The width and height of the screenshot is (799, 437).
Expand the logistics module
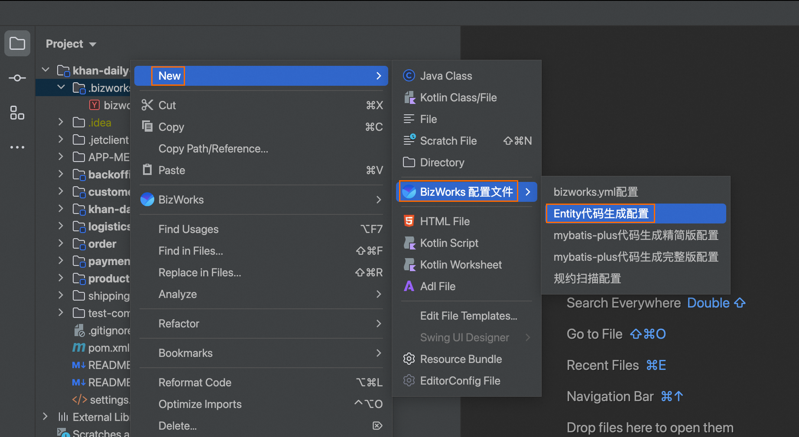click(61, 226)
